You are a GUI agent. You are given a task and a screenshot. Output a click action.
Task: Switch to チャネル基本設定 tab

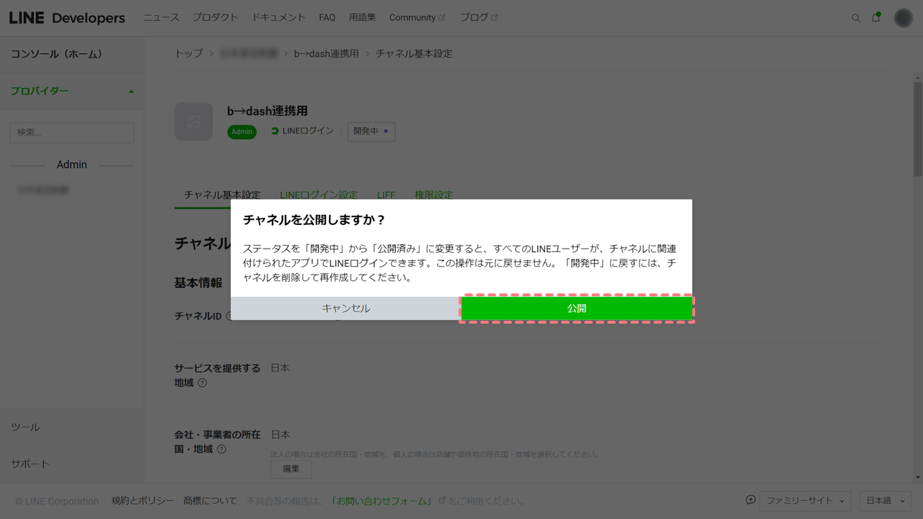222,195
